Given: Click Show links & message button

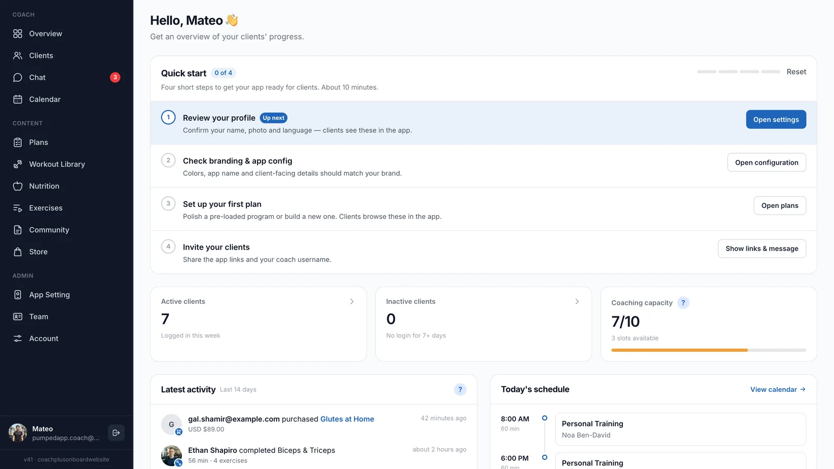Looking at the screenshot, I should (762, 249).
